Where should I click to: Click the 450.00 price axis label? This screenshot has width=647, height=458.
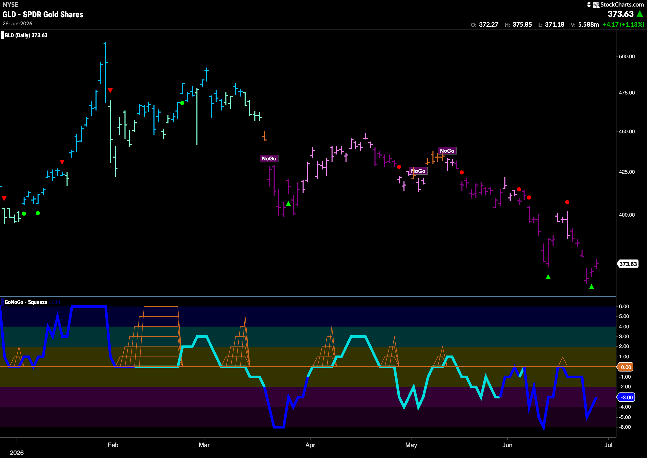point(627,131)
